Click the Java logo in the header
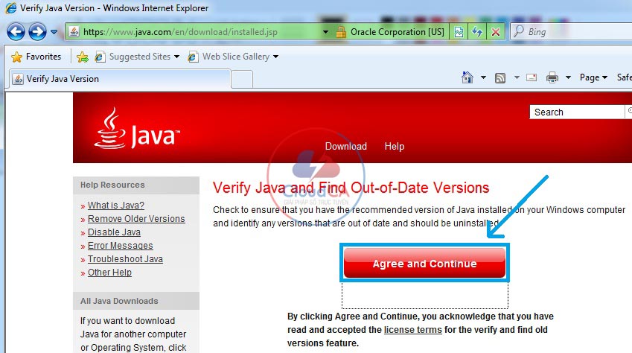 137,129
